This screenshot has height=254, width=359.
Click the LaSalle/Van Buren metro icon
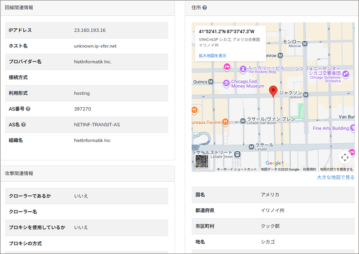point(241,120)
